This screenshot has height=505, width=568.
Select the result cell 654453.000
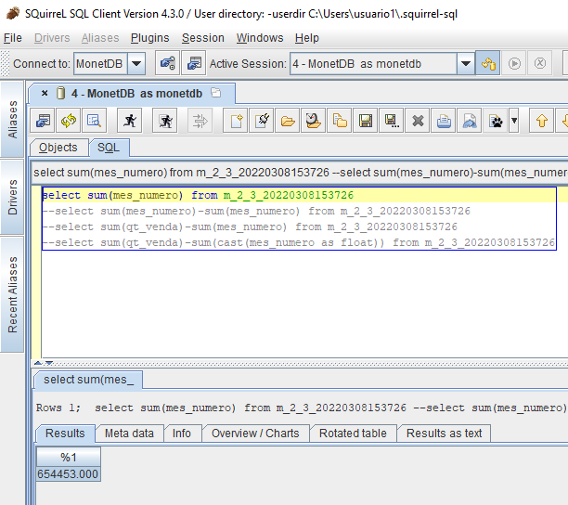tap(69, 473)
